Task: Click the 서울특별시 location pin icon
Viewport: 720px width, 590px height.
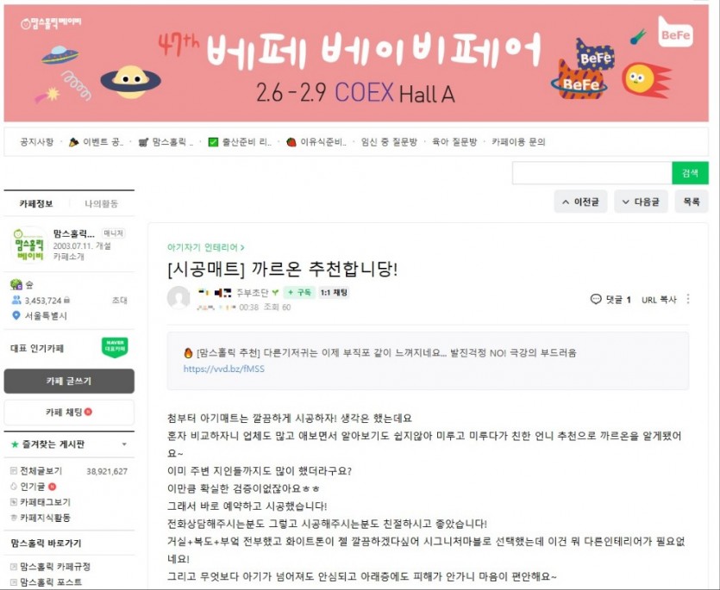Action: tap(16, 315)
